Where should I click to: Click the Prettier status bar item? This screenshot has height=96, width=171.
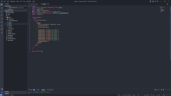point(163,95)
